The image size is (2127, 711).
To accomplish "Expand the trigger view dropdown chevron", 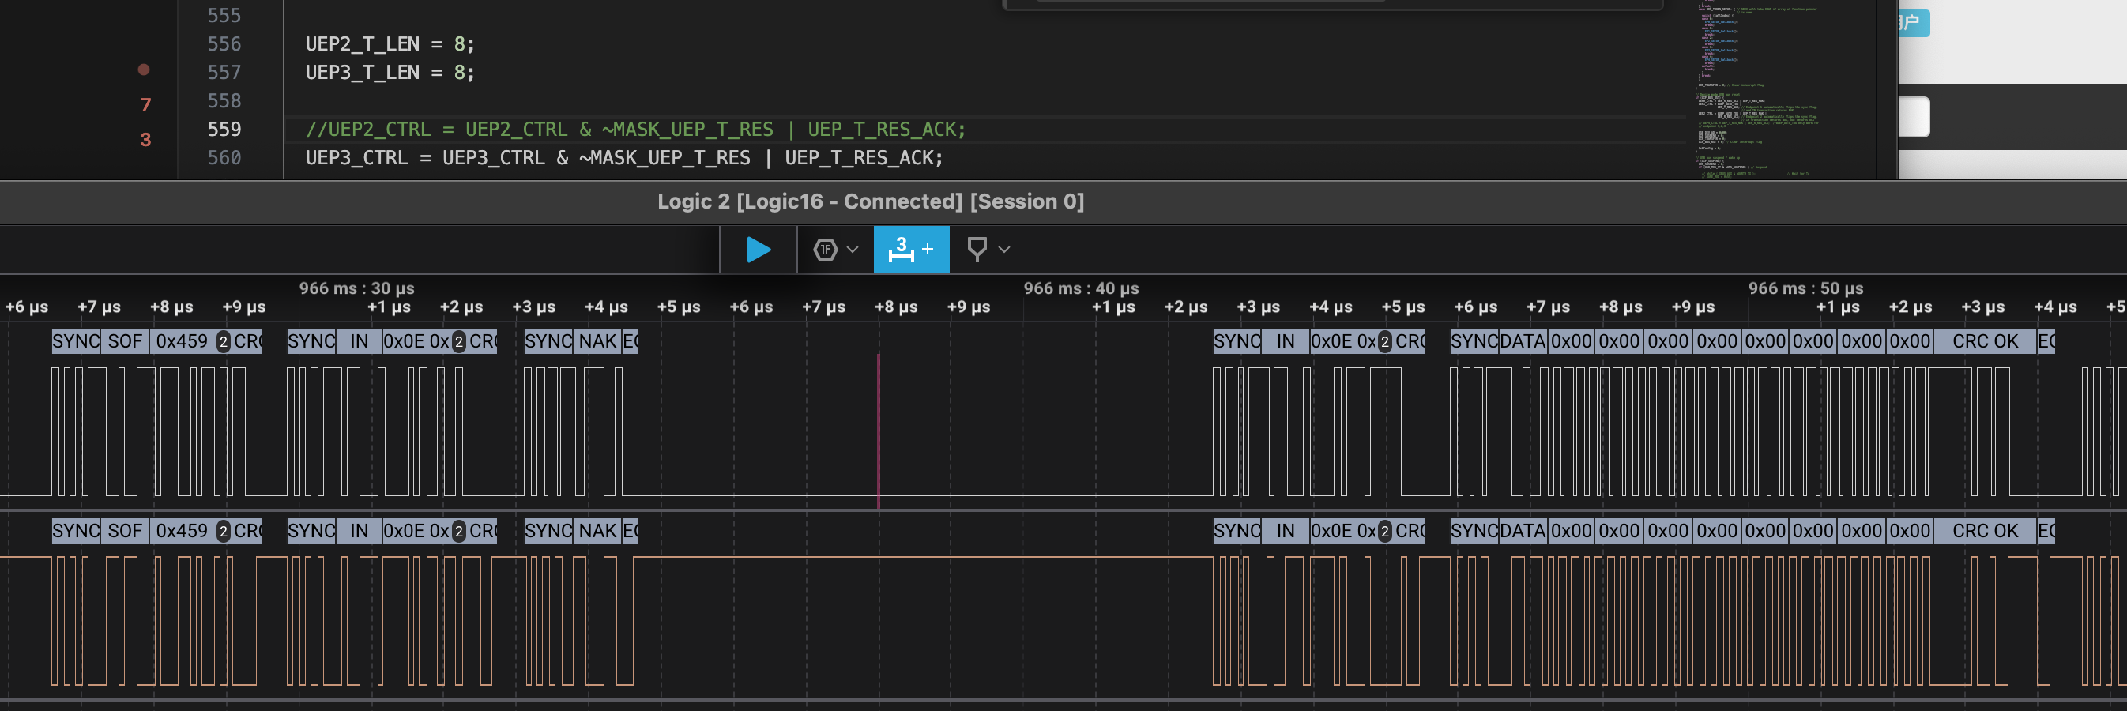I will point(853,250).
